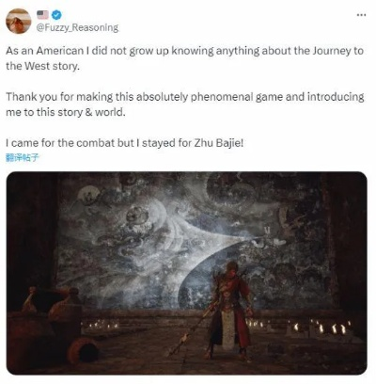Click the line starting "As an American"
Screen dimensions: 376x384
point(184,51)
